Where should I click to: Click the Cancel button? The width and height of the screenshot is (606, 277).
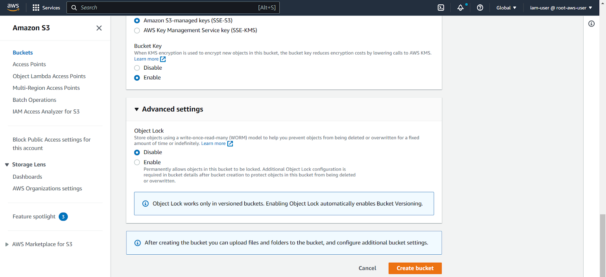[x=367, y=268]
